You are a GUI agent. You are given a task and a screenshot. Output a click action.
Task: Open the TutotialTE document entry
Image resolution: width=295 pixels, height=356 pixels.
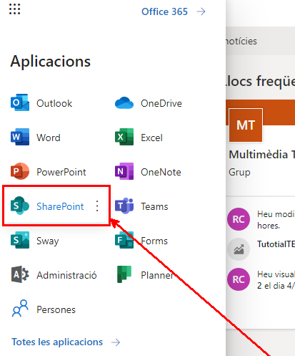[x=276, y=244]
